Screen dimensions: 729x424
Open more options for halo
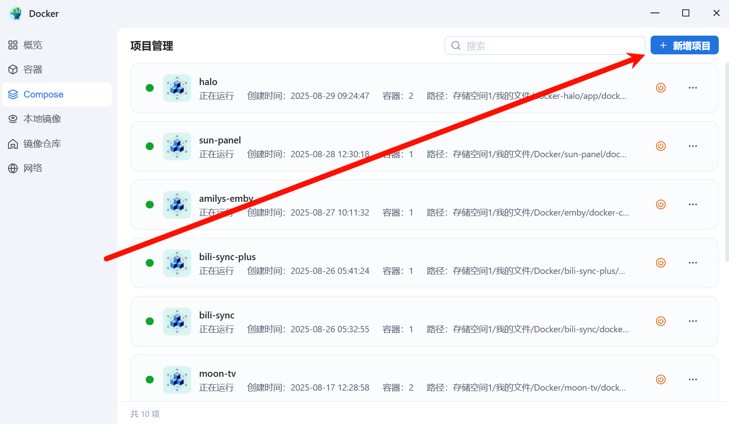[693, 88]
